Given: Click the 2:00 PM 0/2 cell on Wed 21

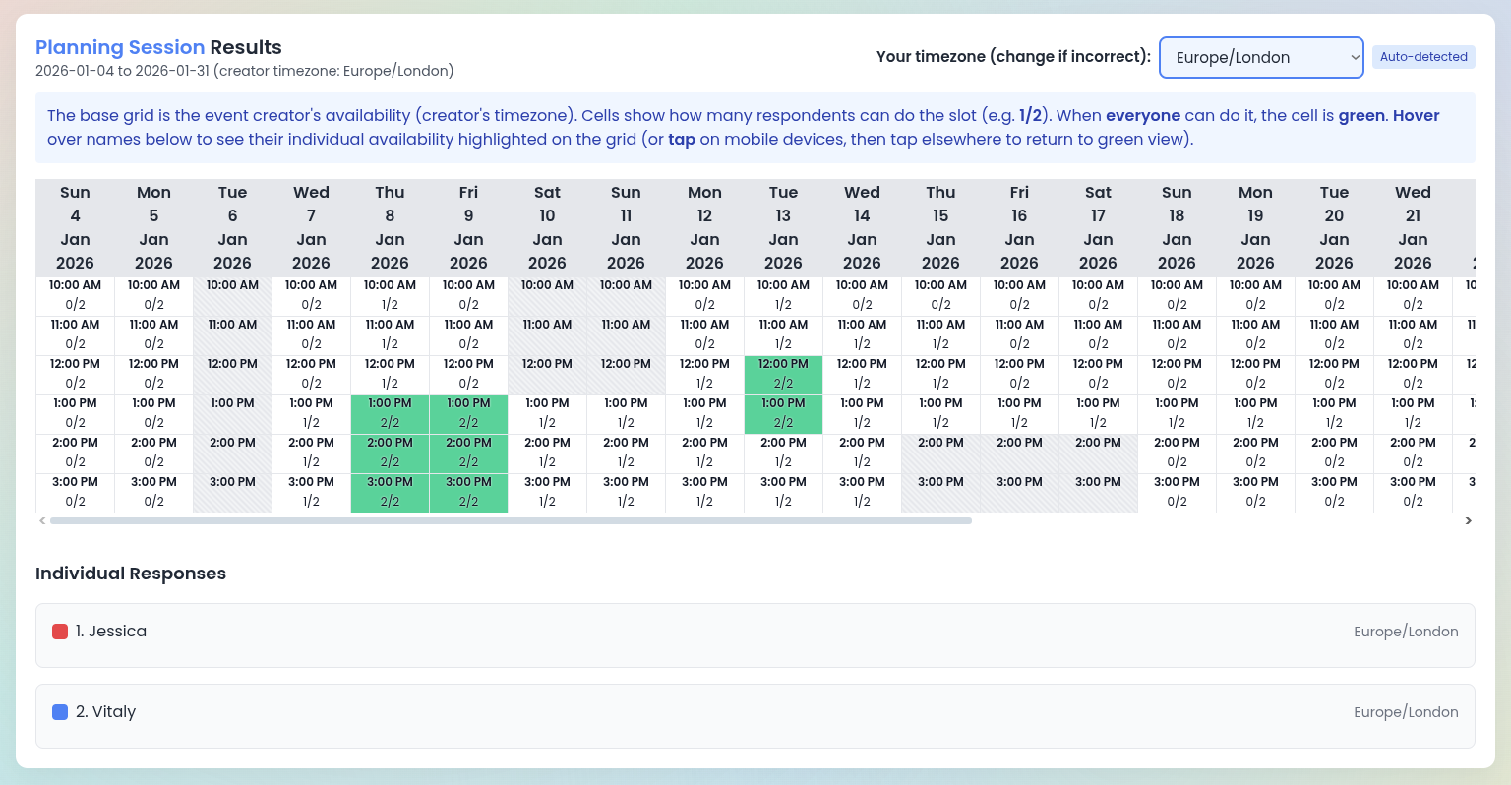Looking at the screenshot, I should (1413, 453).
